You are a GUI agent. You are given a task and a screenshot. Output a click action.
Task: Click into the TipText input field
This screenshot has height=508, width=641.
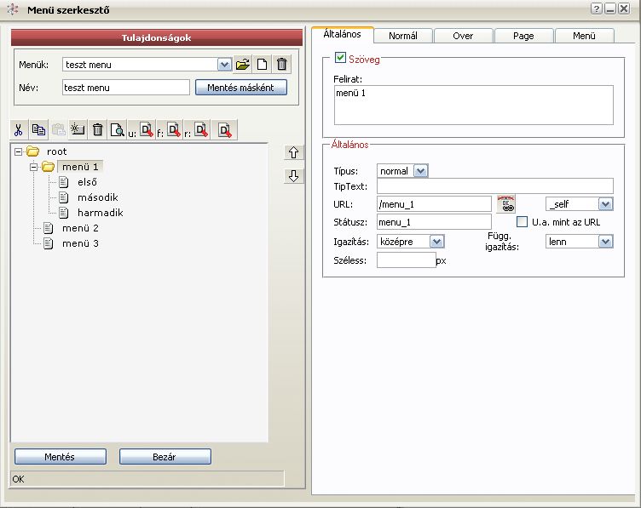click(x=494, y=186)
